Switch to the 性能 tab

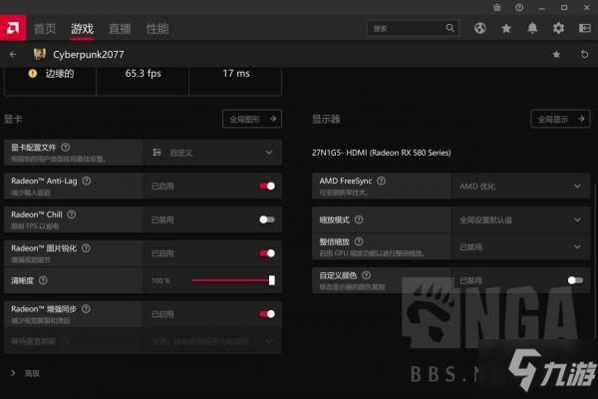click(x=157, y=28)
